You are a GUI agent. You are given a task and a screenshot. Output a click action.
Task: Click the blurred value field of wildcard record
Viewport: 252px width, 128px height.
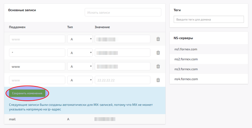122,52
